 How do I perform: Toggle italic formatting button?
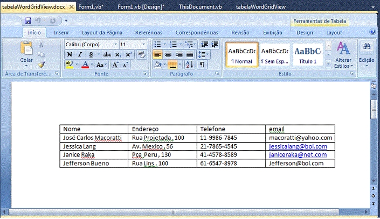pyautogui.click(x=80, y=55)
